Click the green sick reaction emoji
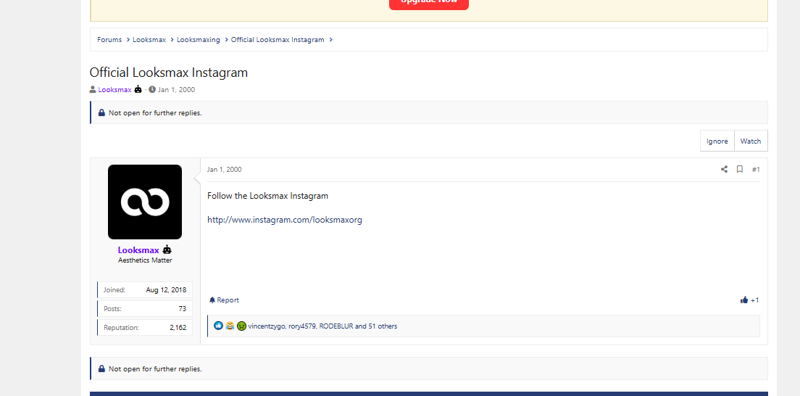 pyautogui.click(x=242, y=326)
